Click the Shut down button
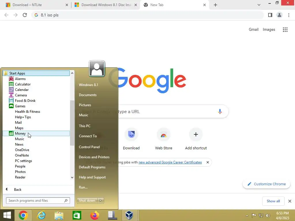 coord(87,201)
